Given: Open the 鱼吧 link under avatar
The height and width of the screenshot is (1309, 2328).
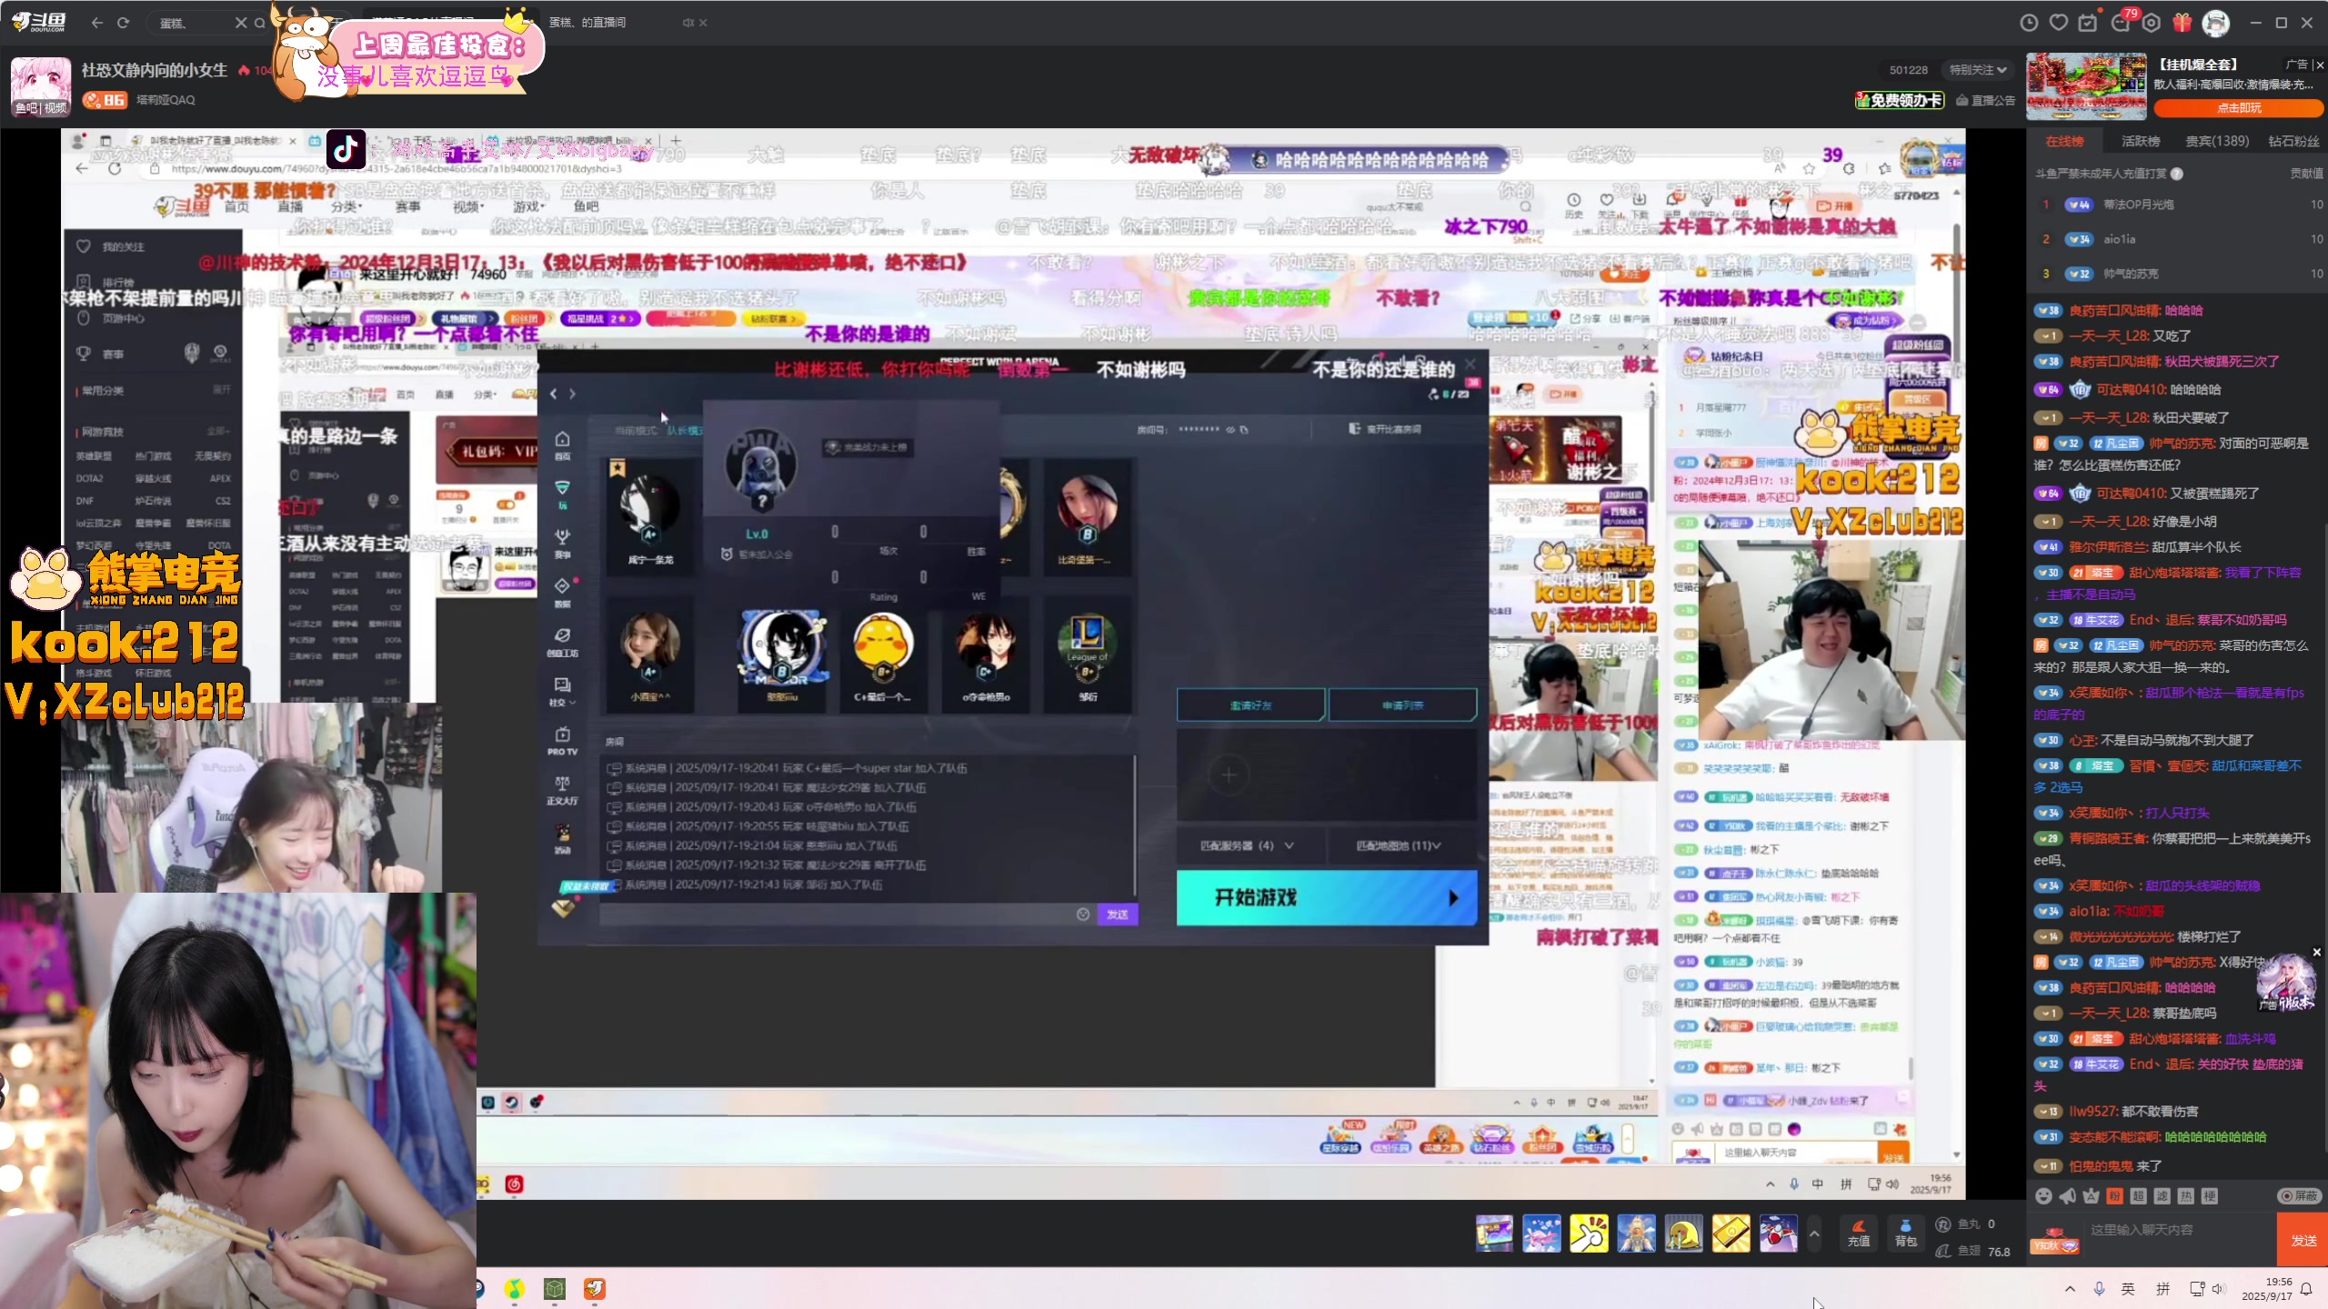Looking at the screenshot, I should click(25, 107).
